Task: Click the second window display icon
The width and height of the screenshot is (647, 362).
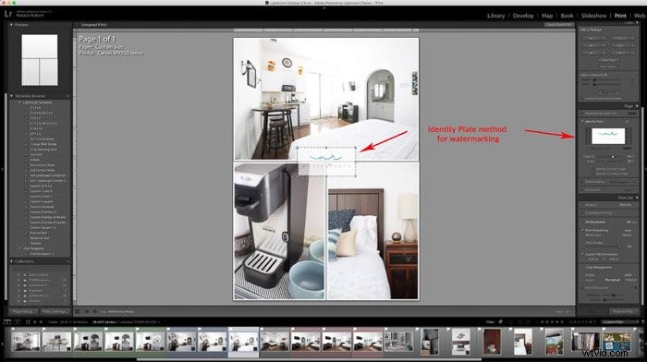Action: click(x=17, y=322)
